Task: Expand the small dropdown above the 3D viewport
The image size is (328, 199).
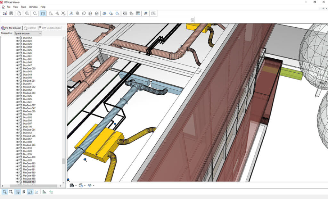Action: 192,20
